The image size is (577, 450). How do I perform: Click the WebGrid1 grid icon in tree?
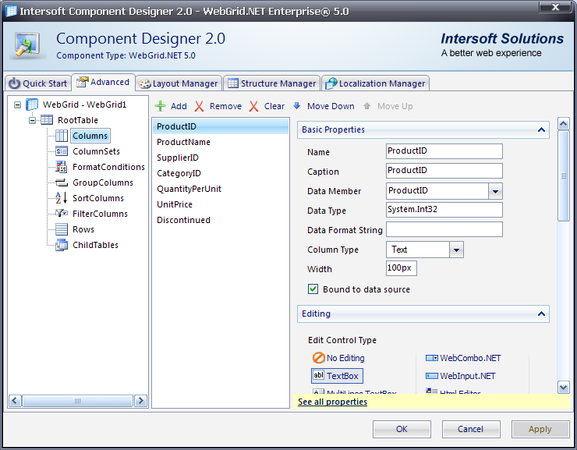pos(32,105)
